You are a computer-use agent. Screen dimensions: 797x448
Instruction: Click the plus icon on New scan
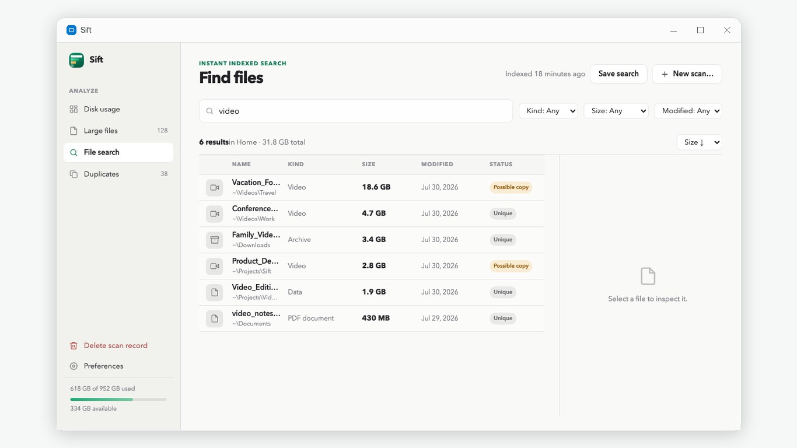tap(665, 74)
